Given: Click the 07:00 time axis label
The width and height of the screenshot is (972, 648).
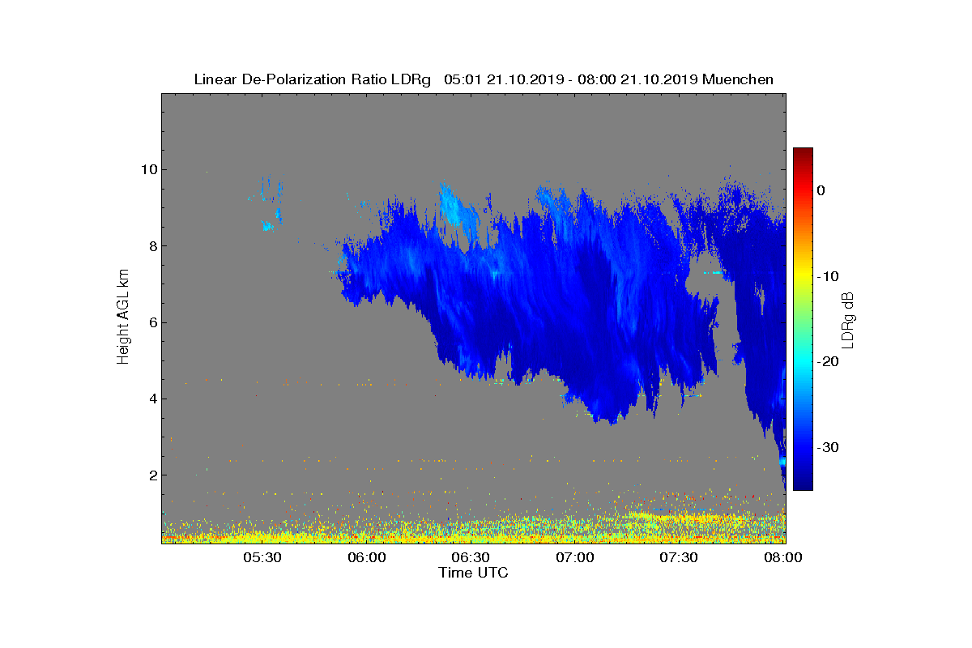Looking at the screenshot, I should tap(576, 558).
